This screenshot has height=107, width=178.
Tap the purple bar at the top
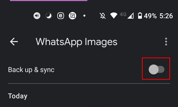coord(48,1)
